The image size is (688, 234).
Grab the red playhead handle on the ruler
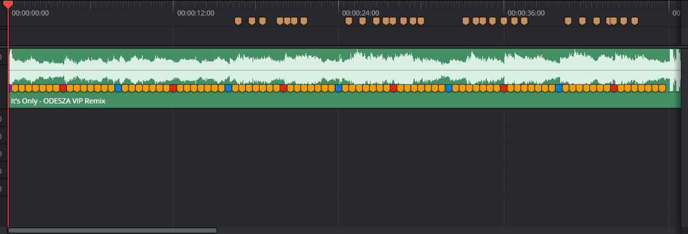click(8, 4)
